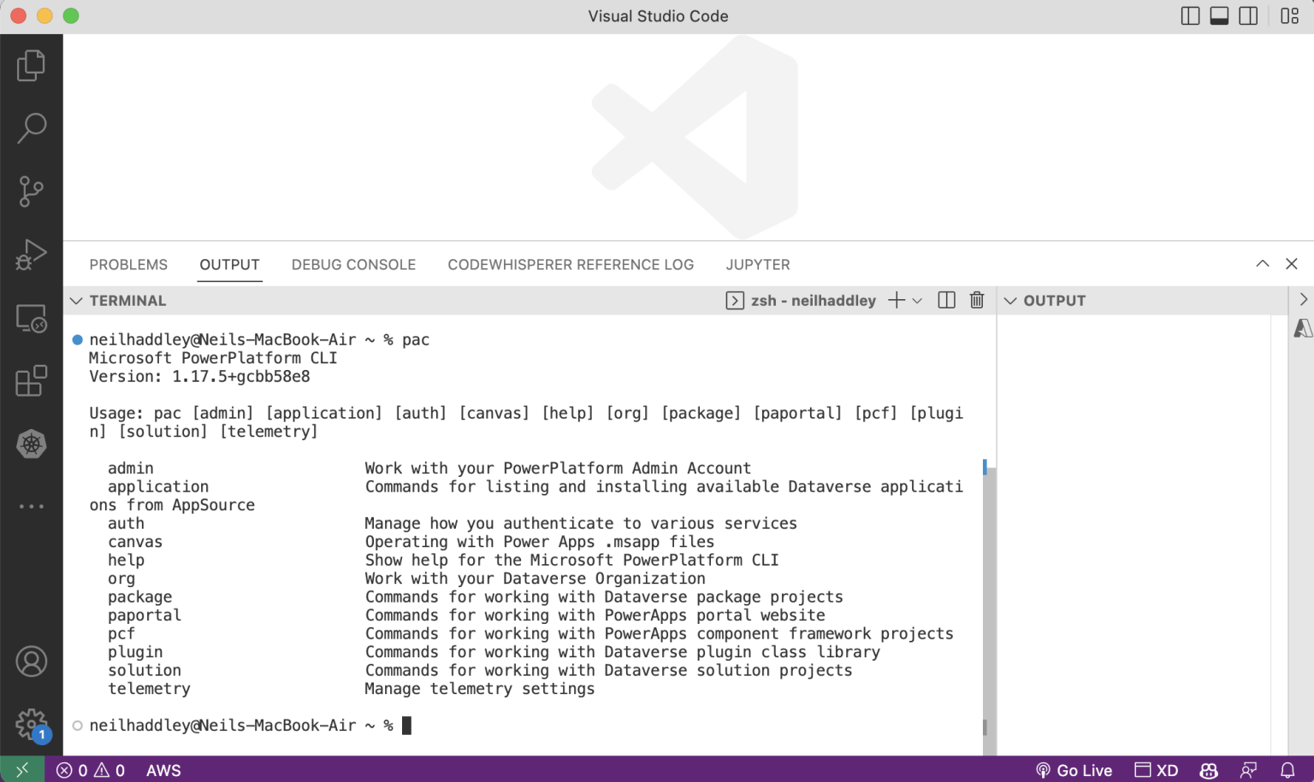The width and height of the screenshot is (1314, 782).
Task: Open the Source Control view
Action: [32, 191]
